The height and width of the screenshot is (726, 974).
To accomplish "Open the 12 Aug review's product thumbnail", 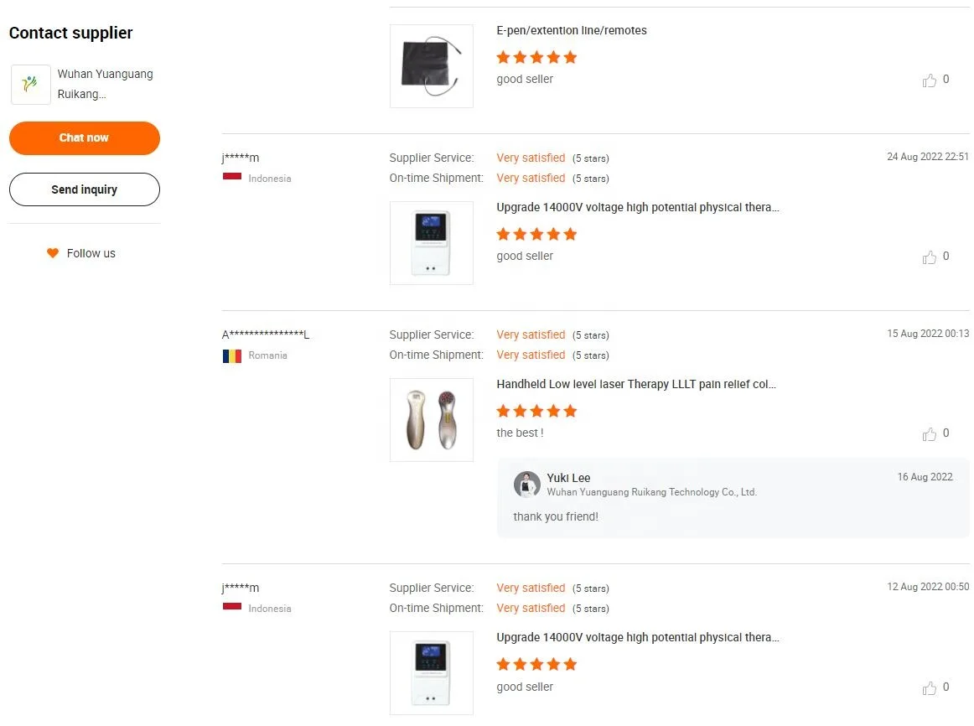I will point(432,673).
